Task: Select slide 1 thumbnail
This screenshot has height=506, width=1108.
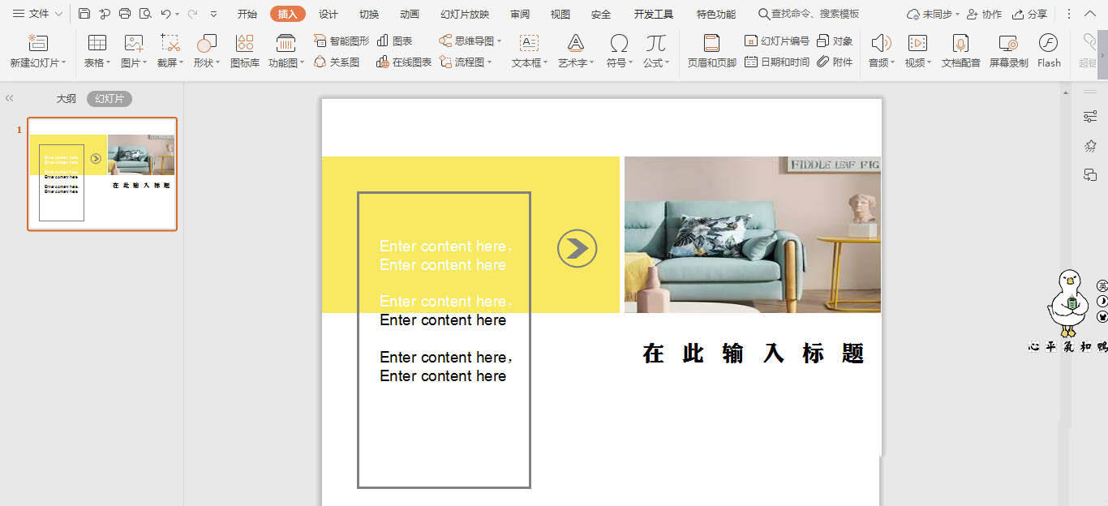Action: (102, 174)
